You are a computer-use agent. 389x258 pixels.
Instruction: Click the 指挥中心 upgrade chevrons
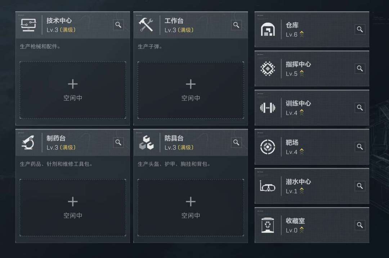(302, 74)
